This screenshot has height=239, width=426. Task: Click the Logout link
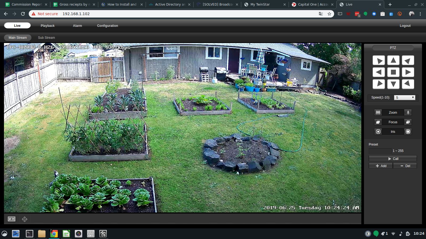click(x=405, y=26)
